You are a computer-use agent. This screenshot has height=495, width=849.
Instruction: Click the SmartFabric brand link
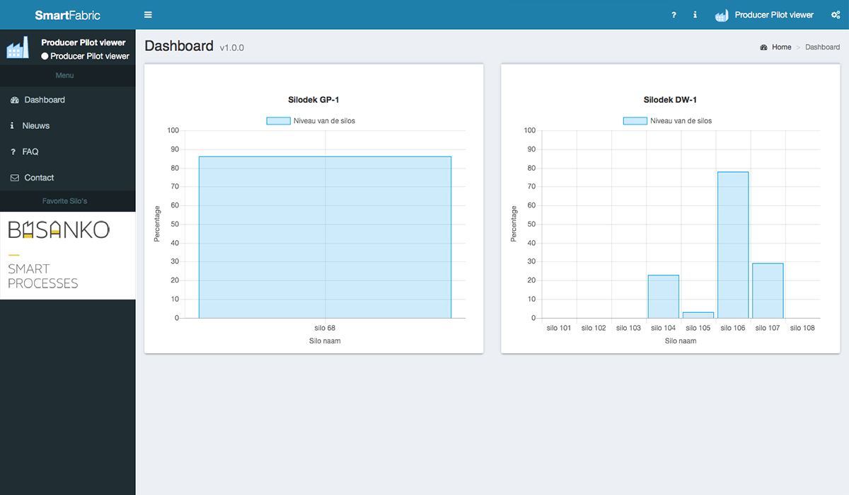tap(67, 14)
